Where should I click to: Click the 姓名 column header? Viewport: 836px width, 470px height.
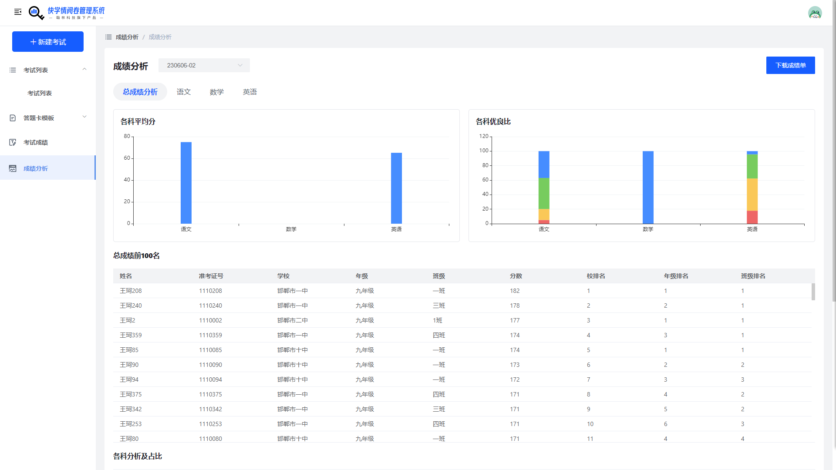126,276
